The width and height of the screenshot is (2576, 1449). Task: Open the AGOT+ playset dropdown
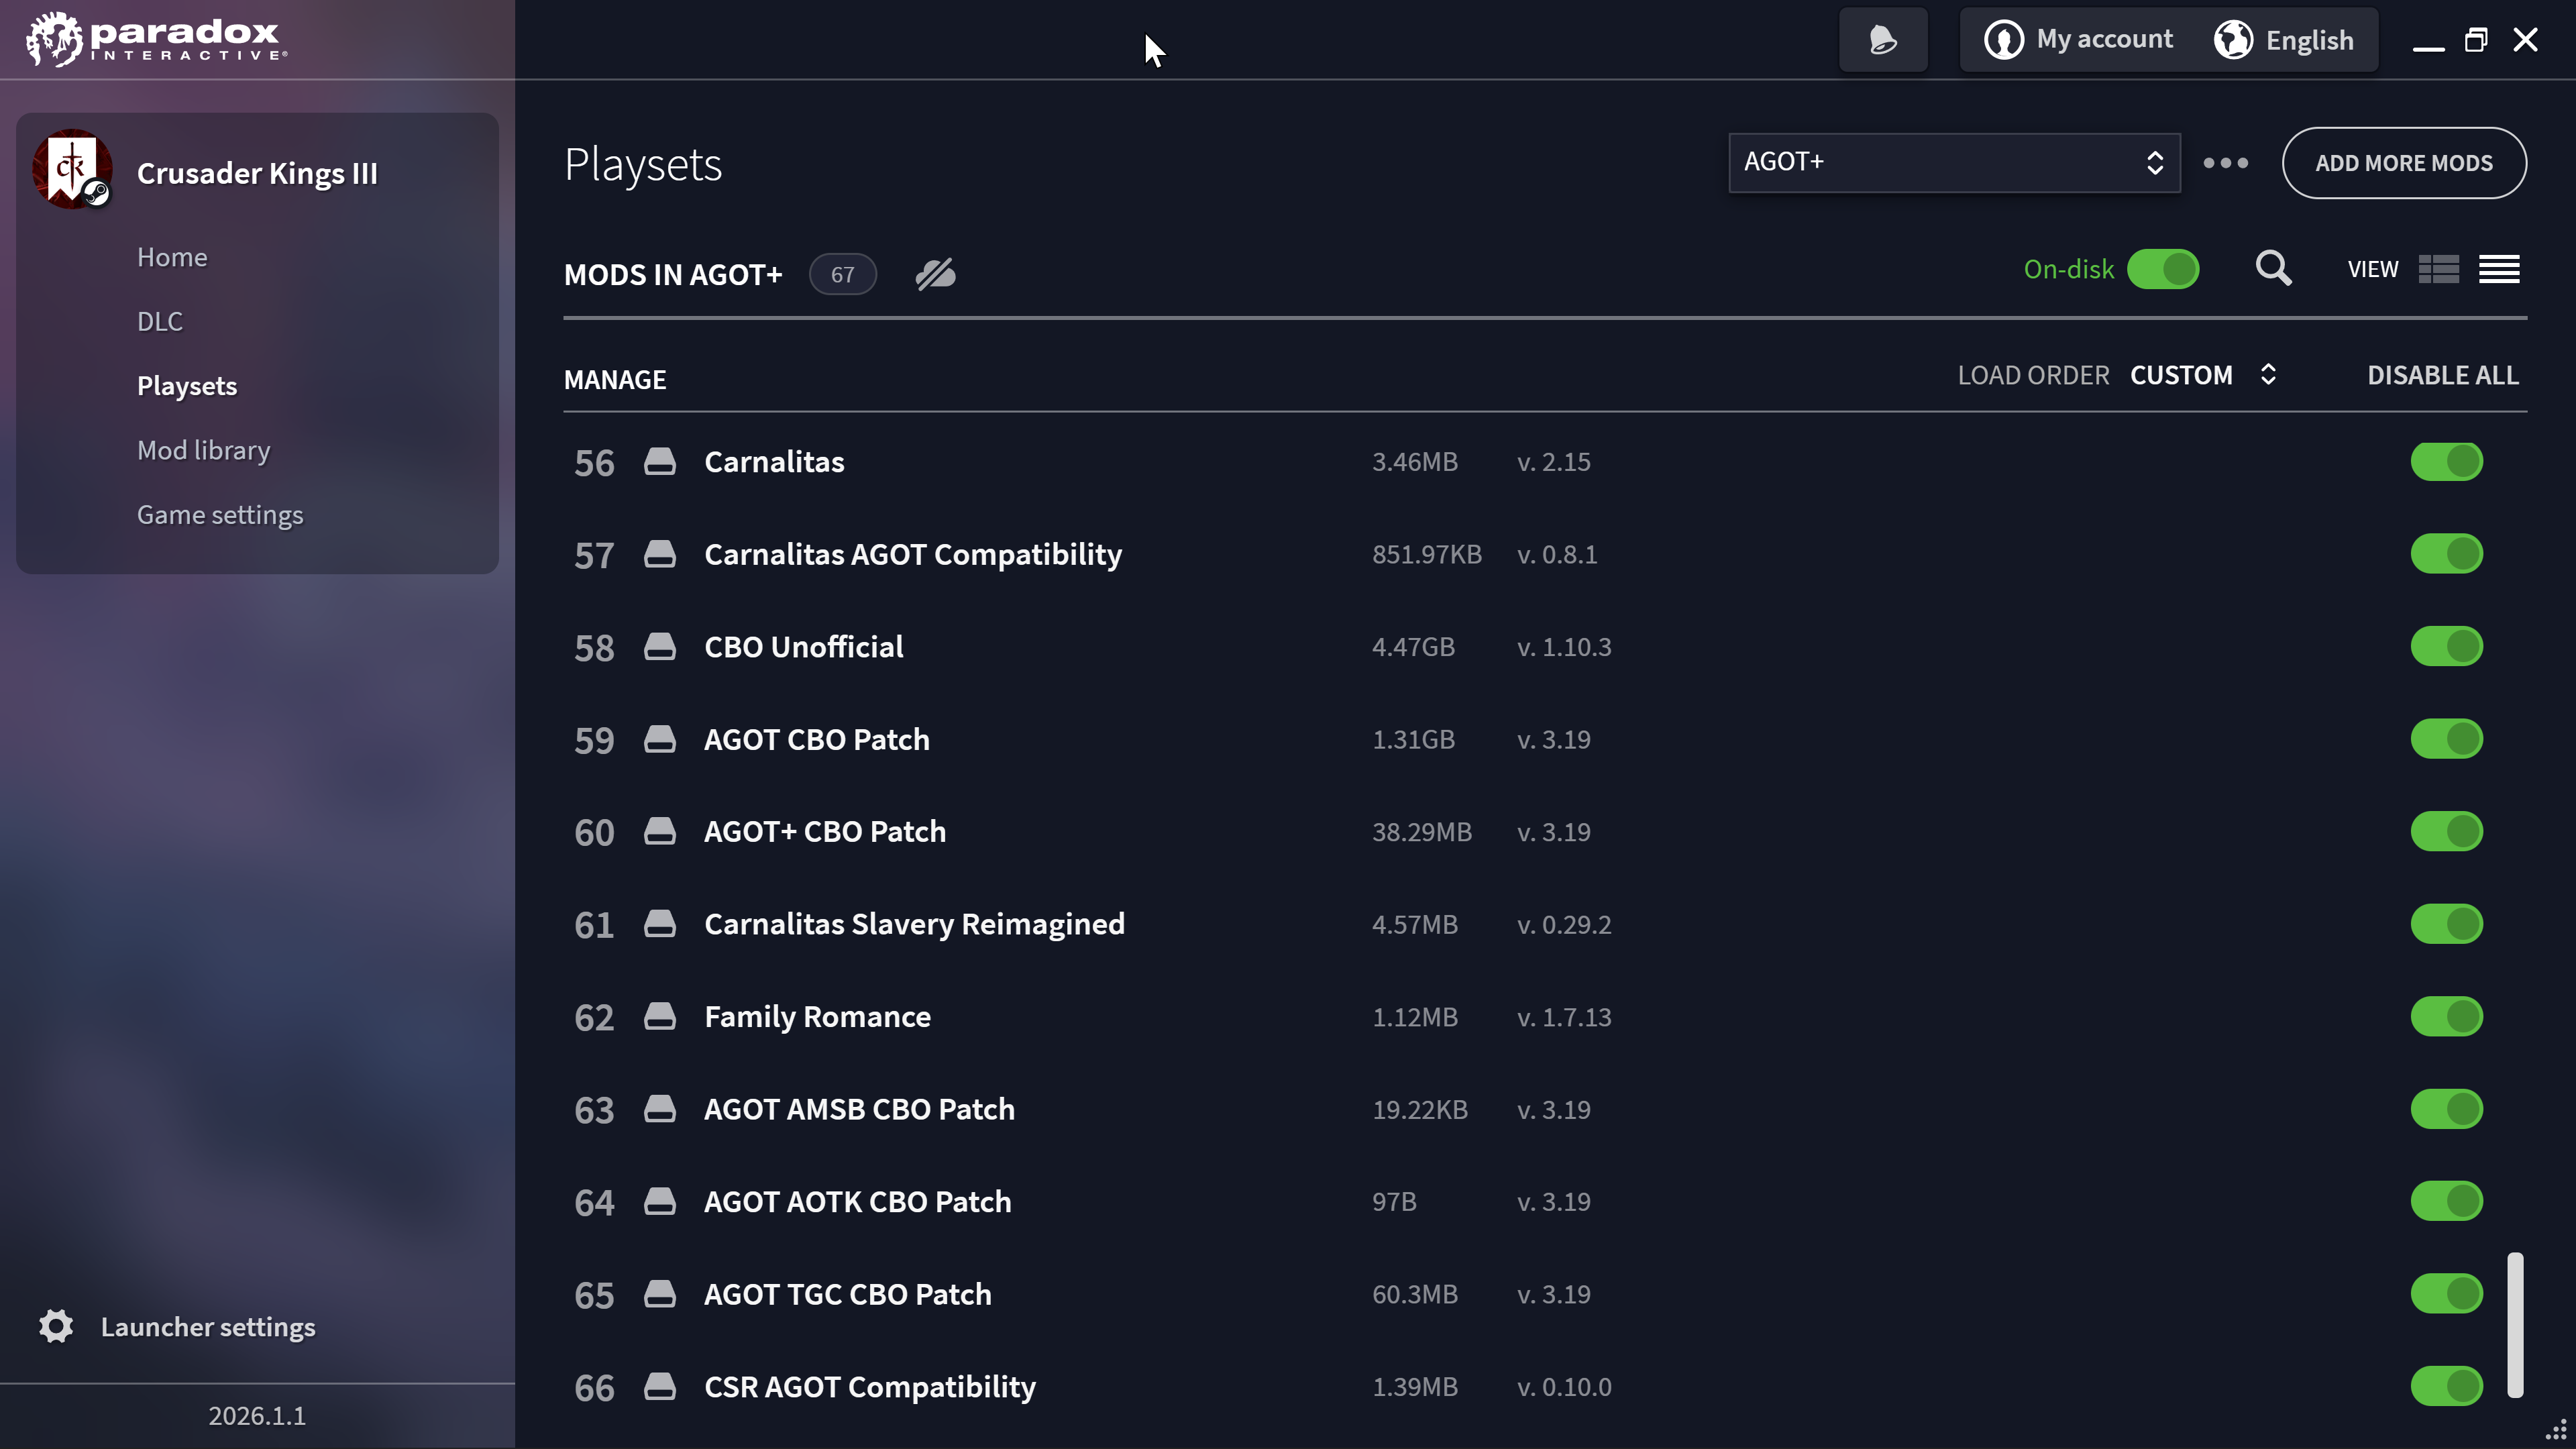tap(1954, 163)
